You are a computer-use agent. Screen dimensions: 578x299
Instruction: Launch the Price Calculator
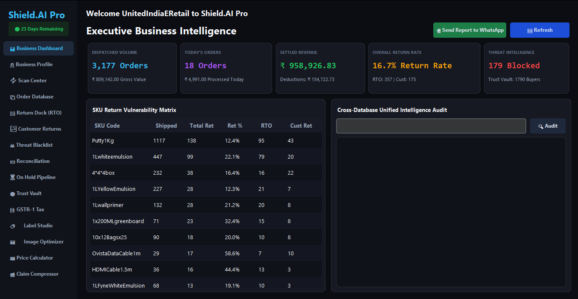click(x=39, y=258)
